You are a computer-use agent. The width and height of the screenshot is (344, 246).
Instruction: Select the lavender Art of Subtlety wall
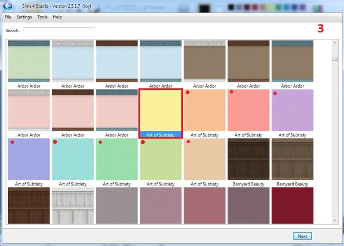[x=292, y=111]
